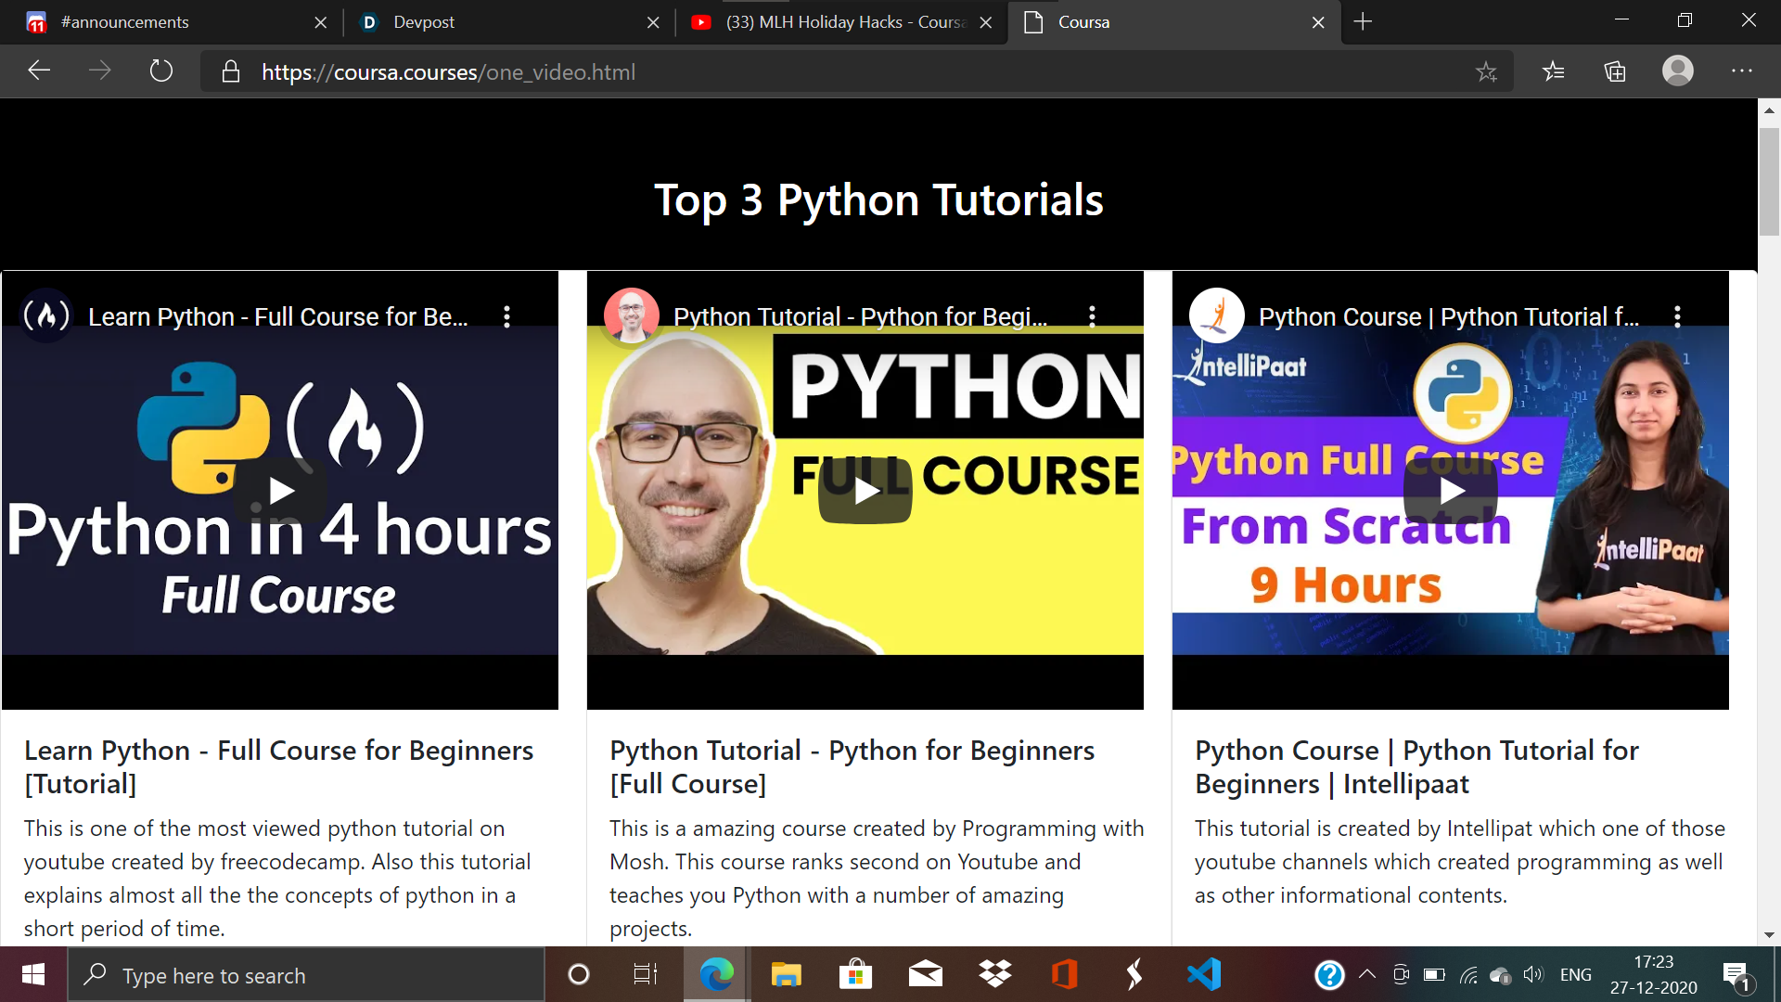Play the freeCodeCamp Learn Python video
Image resolution: width=1781 pixels, height=1002 pixels.
[280, 490]
